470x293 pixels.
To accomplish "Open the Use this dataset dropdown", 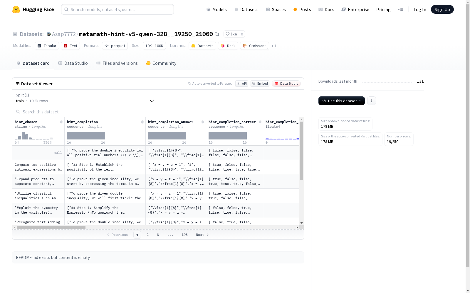I will click(342, 101).
